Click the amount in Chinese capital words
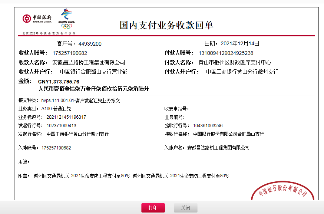This screenshot has width=324, height=214. click(93, 89)
